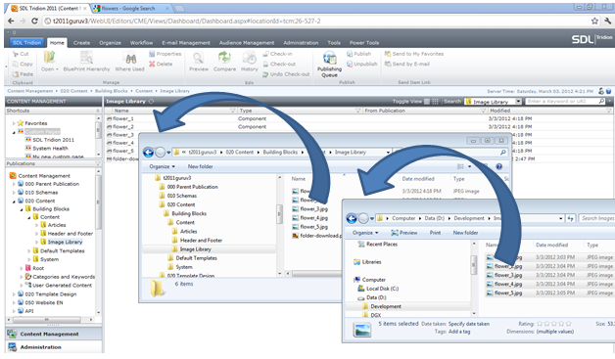The width and height of the screenshot is (615, 359).
Task: Open the Administration pane button
Action: click(54, 347)
